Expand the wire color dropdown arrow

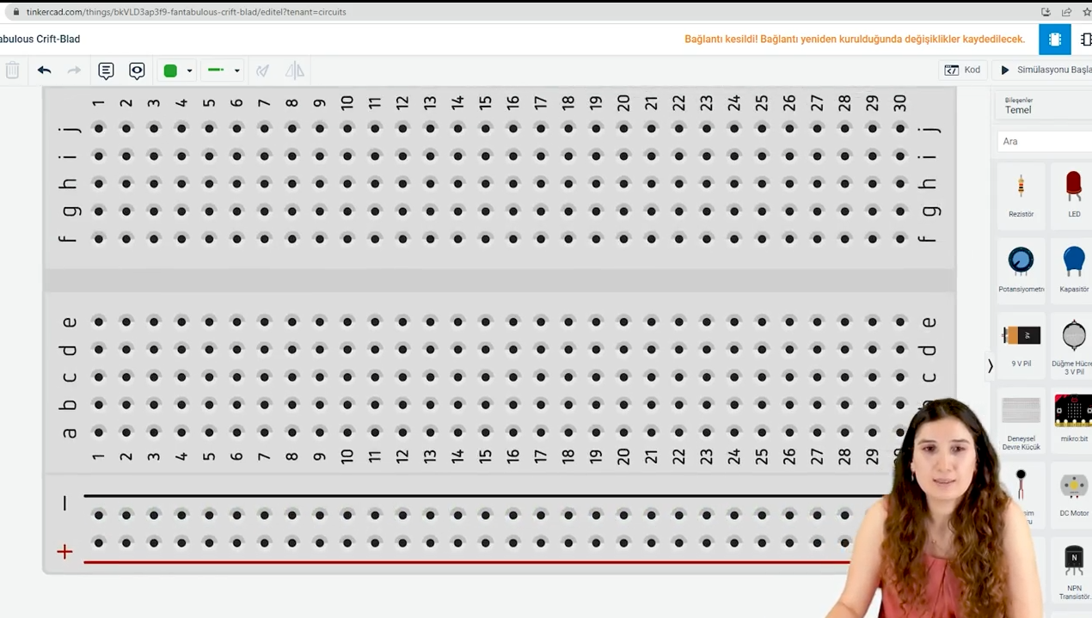189,71
